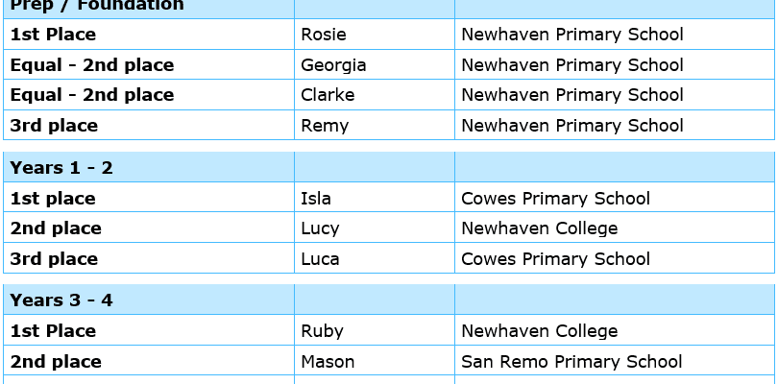Click Newhaven Primary School beside Remy
778x384 pixels.
571,126
